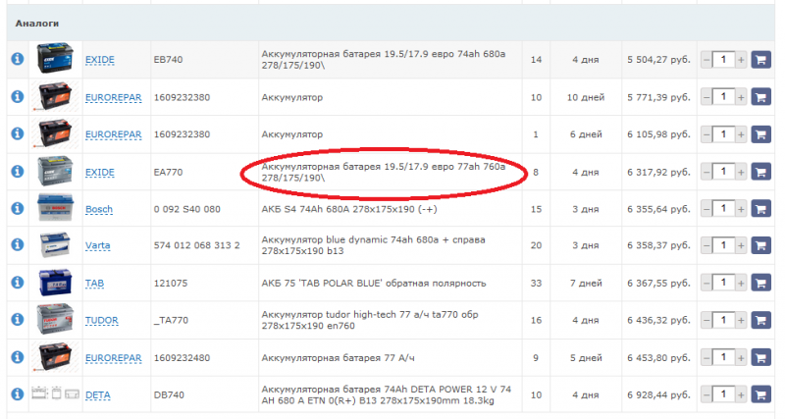Click quantity field in DETA DB740 row
The image size is (785, 419).
[723, 395]
